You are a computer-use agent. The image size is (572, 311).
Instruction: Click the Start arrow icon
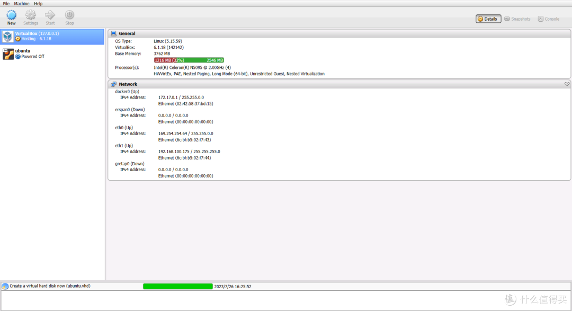click(50, 15)
